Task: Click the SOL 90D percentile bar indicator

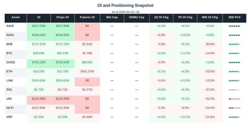Action: (234, 90)
